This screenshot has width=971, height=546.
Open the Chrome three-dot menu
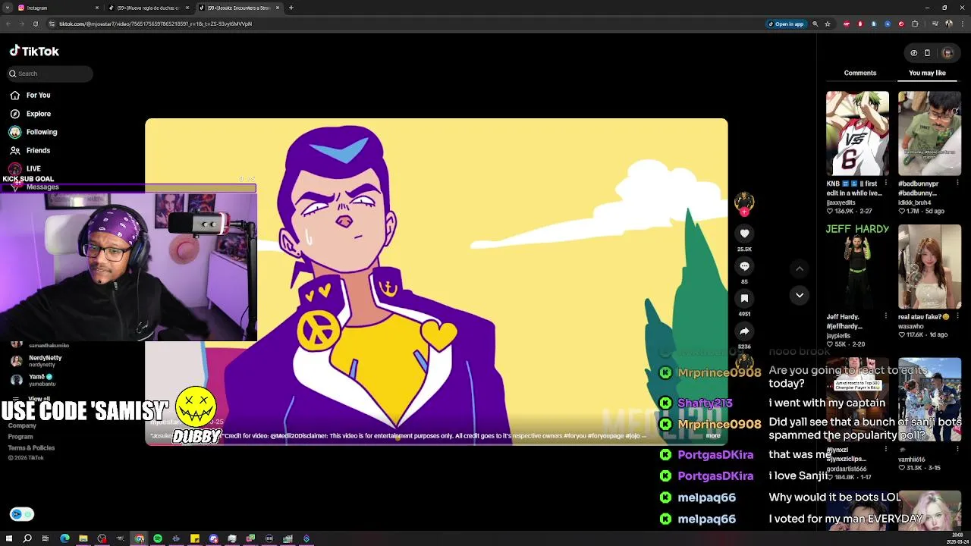tap(961, 24)
